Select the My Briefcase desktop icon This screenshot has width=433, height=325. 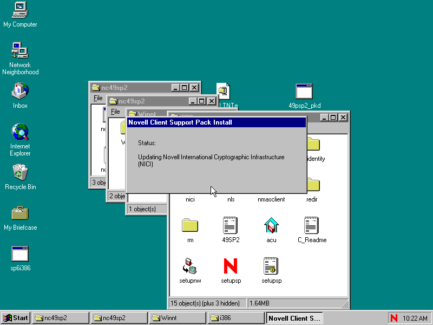[x=20, y=213]
